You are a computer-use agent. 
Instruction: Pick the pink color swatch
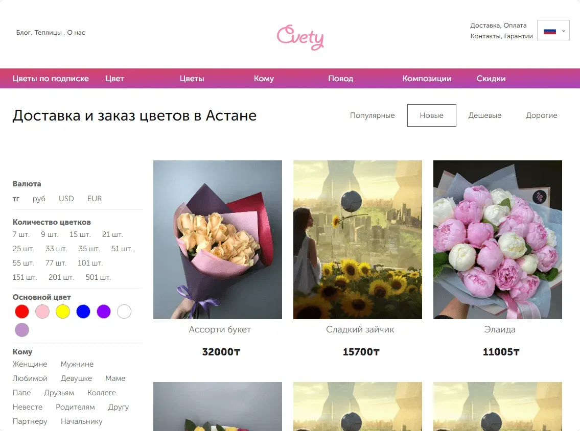(x=42, y=312)
